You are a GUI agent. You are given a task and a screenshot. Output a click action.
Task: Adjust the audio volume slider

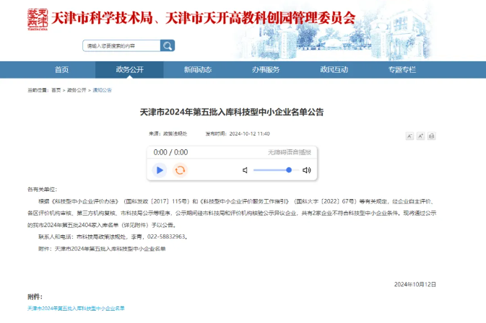pyautogui.click(x=276, y=170)
